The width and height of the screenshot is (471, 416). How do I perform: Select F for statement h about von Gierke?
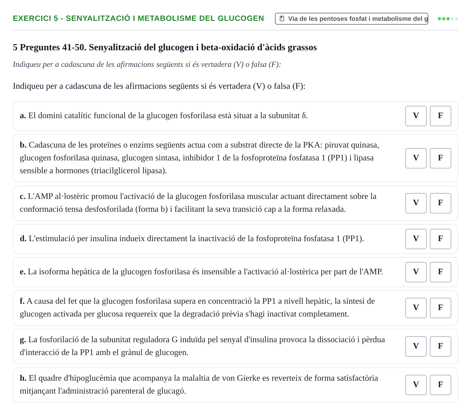440,385
